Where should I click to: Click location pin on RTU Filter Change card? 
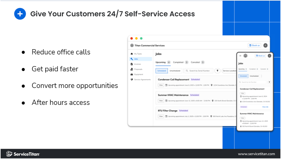pos(211,116)
